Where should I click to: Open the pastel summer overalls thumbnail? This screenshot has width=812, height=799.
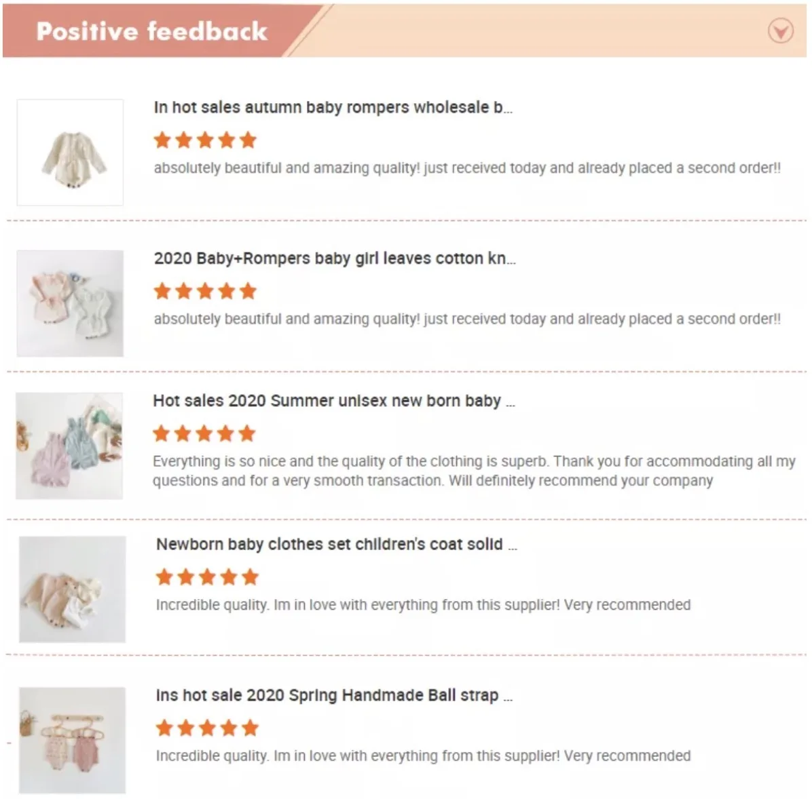pos(69,446)
